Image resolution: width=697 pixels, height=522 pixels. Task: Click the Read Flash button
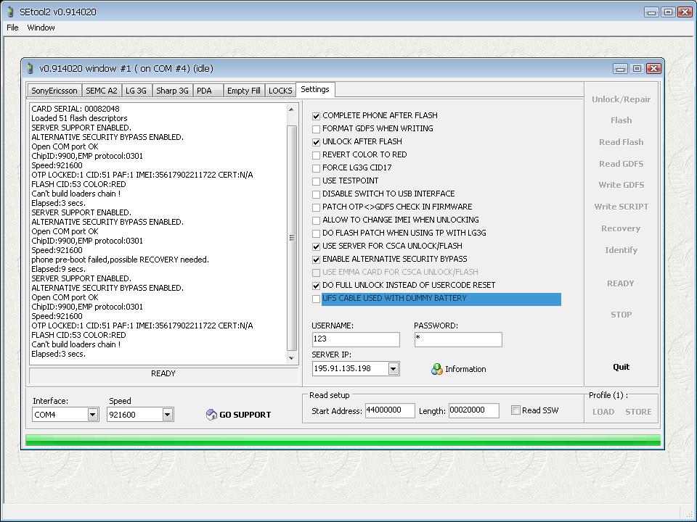(x=621, y=142)
